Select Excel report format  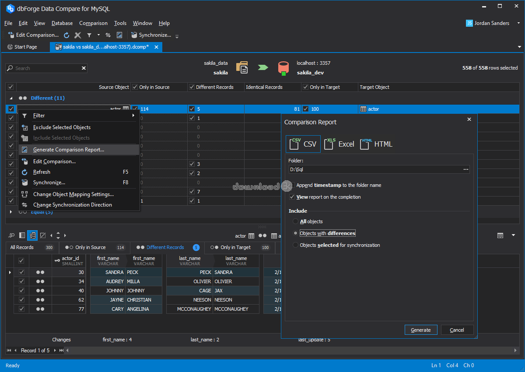click(x=339, y=144)
